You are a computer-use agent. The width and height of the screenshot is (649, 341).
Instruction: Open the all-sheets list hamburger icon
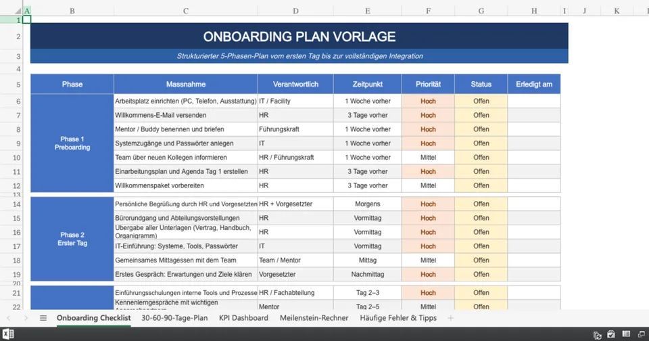(x=43, y=318)
